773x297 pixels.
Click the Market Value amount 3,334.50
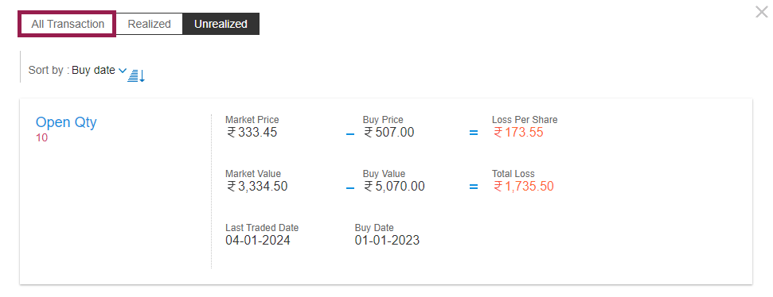tap(257, 187)
